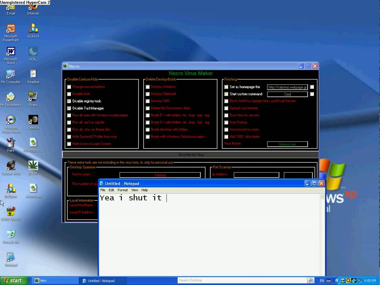Click the Virus Name Genesis.exe field
The height and width of the screenshot is (285, 380).
pos(288,144)
